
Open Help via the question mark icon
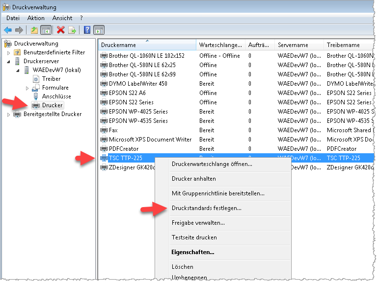[87, 30]
